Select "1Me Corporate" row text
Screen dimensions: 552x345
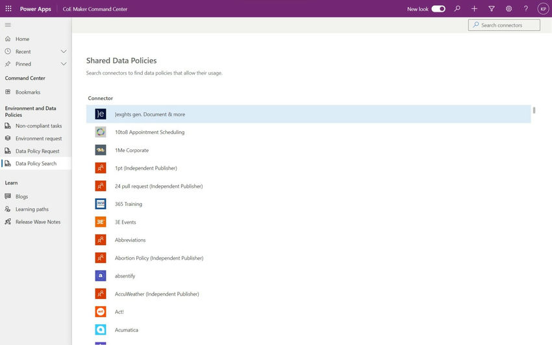point(132,150)
